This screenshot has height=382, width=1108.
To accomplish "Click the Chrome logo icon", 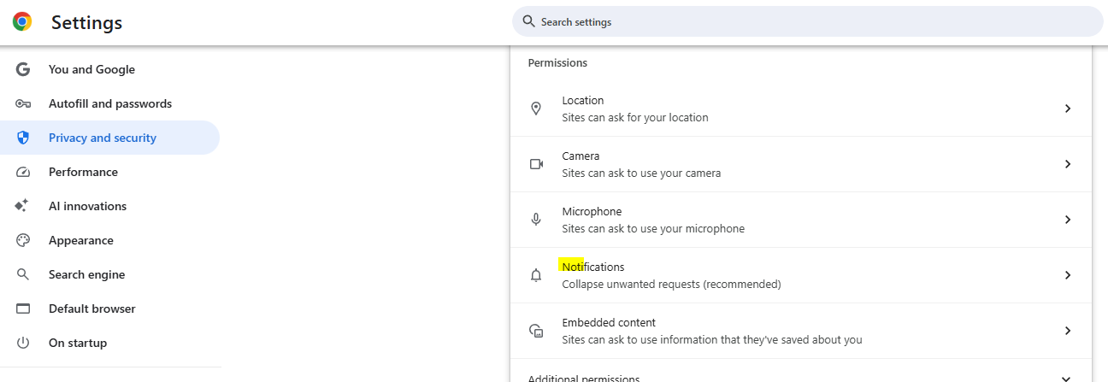I will click(x=22, y=22).
